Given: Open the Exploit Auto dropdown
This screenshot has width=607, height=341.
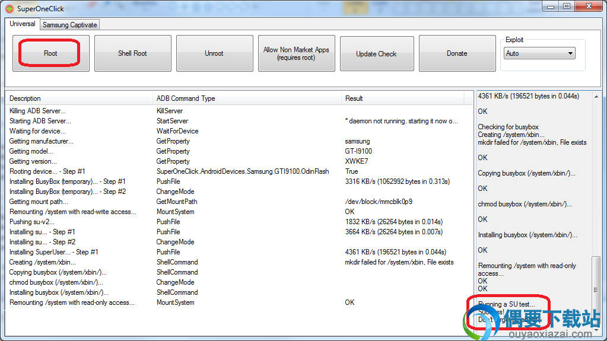Looking at the screenshot, I should coord(539,53).
